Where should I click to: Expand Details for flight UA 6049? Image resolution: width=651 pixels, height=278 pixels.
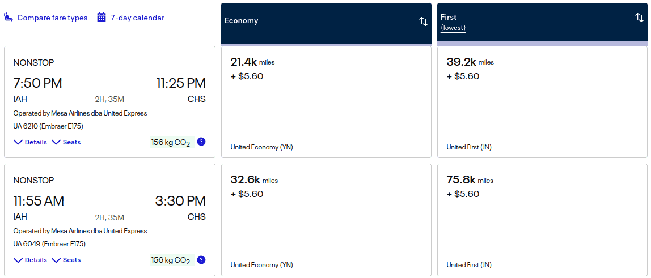point(30,260)
